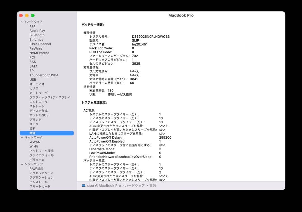The height and width of the screenshot is (212, 302).
Task: Collapse the ソフトウェア section
Action: coord(22,164)
